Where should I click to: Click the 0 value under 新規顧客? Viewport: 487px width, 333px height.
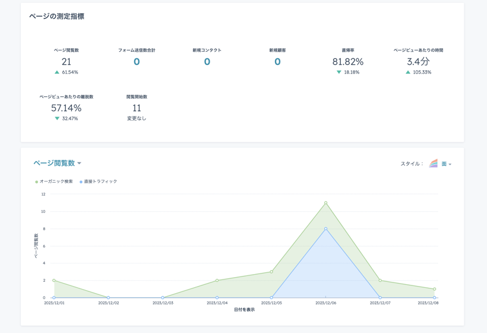pyautogui.click(x=277, y=62)
